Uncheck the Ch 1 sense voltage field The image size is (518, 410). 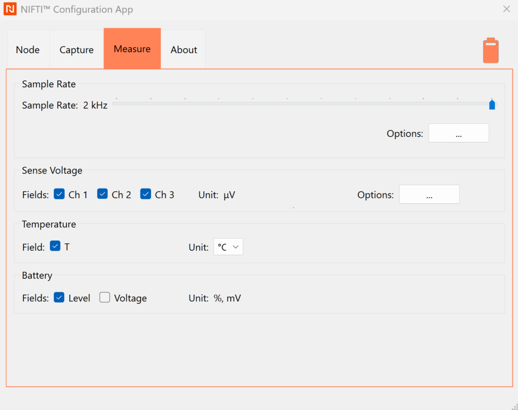tap(59, 194)
